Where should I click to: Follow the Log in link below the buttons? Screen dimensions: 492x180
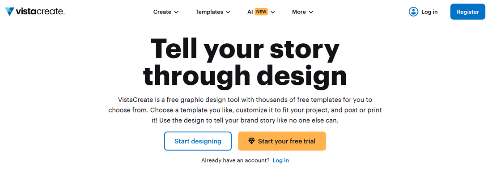(x=281, y=160)
